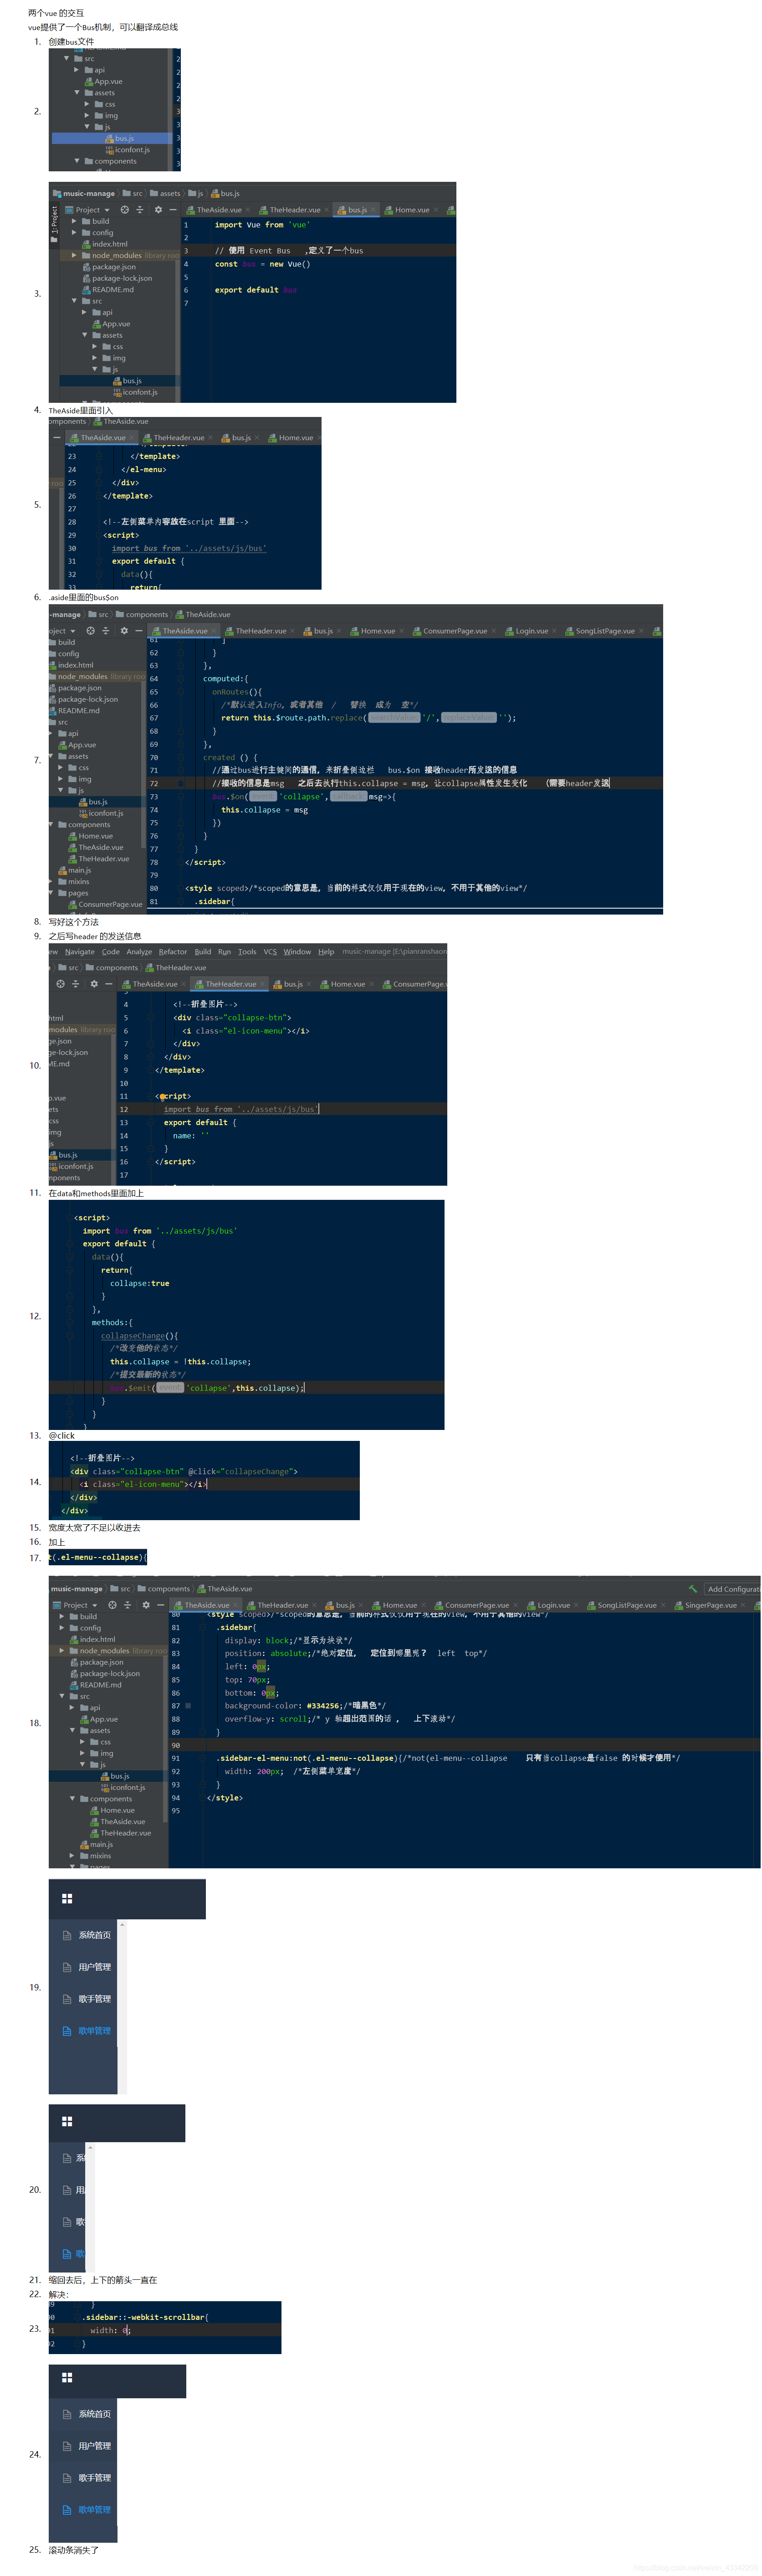The image size is (762, 2576).
Task: Click collapse grid icon above expanded 系统首页 menu with scrollbar
Action: click(x=67, y=1898)
